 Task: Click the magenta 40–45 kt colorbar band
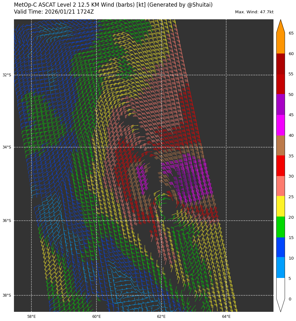[x=280, y=125]
